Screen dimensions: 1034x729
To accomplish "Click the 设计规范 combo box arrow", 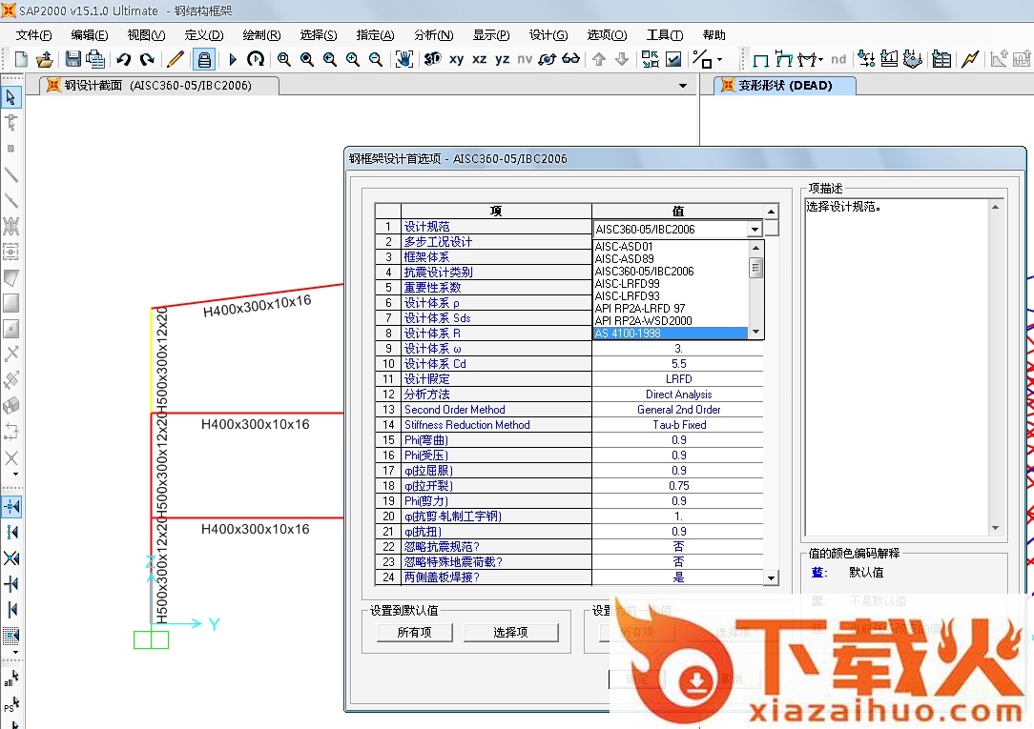I will [755, 229].
